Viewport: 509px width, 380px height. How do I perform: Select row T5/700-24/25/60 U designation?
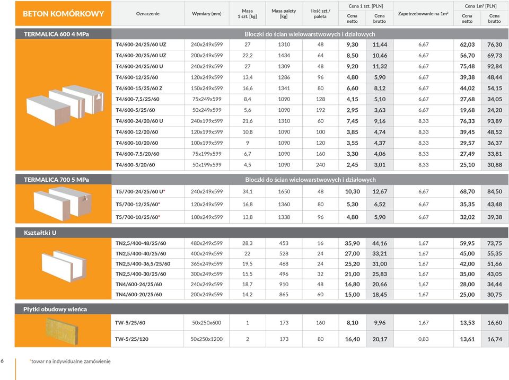point(140,191)
